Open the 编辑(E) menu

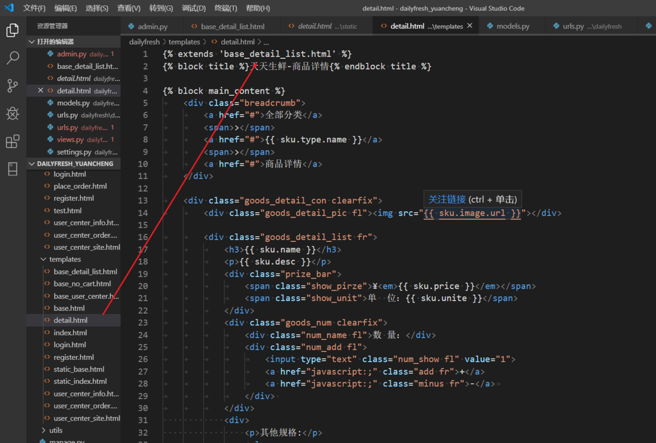click(66, 8)
